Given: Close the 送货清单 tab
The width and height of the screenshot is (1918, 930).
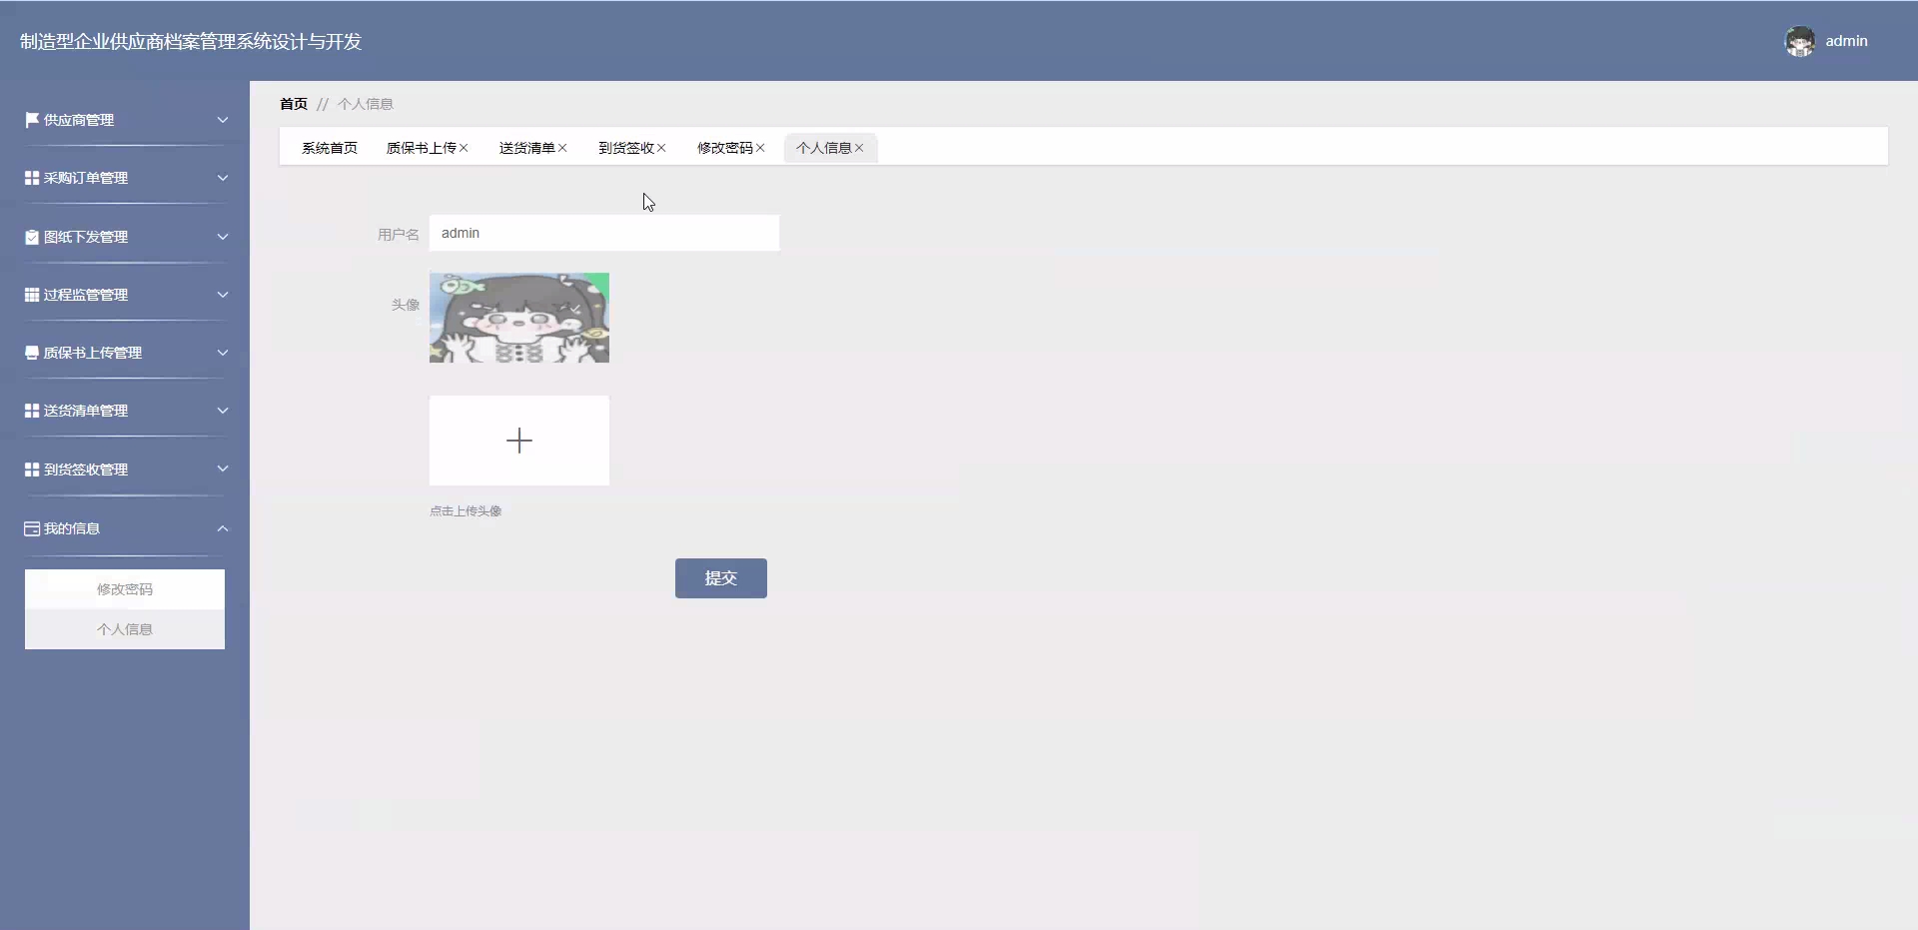Looking at the screenshot, I should (x=562, y=148).
